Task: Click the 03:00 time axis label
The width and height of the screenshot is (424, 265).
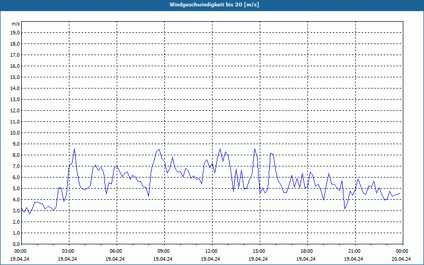Action: click(69, 251)
